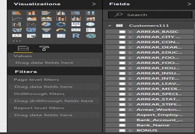Click the ARREAR_INTE... field name
The width and height of the screenshot is (195, 134).
(x=158, y=79)
